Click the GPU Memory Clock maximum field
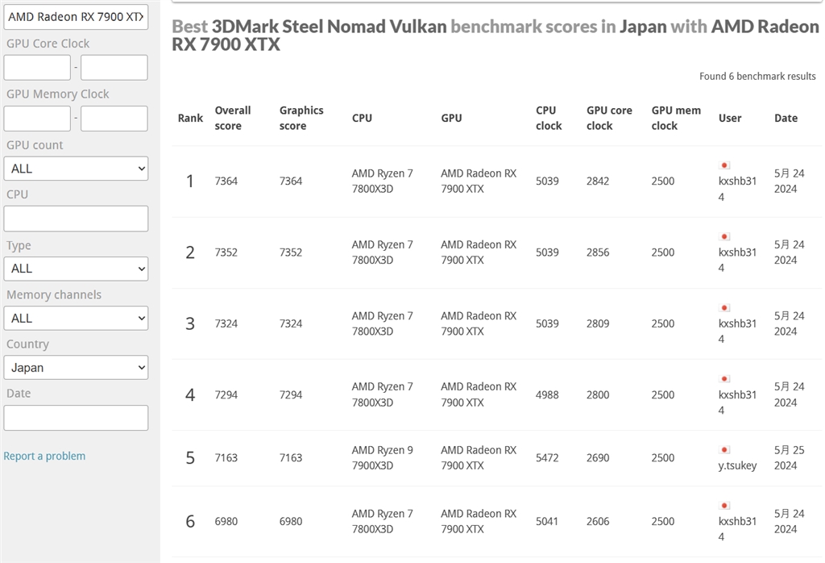Viewport: 825px width, 563px height. (114, 119)
